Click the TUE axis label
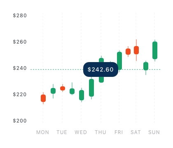The image size is (173, 148). click(62, 132)
